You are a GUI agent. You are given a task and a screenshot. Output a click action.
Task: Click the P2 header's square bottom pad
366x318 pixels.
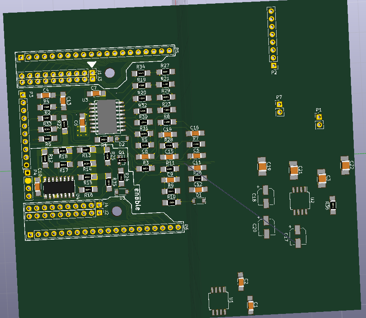(274, 66)
